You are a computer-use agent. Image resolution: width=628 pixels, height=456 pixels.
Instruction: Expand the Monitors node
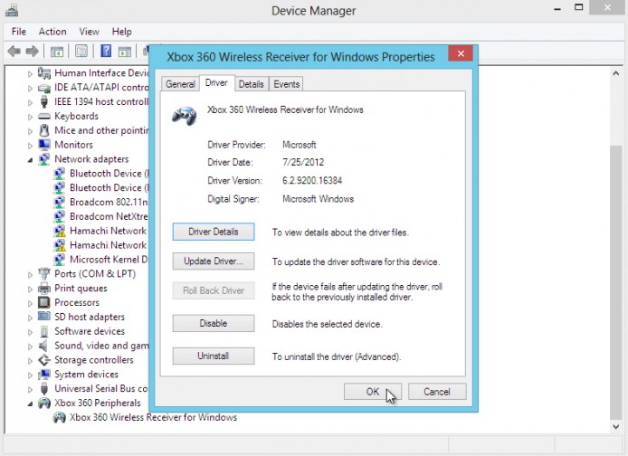[x=30, y=146]
